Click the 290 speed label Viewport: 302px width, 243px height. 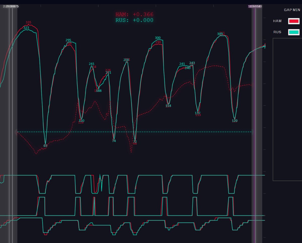(158, 42)
